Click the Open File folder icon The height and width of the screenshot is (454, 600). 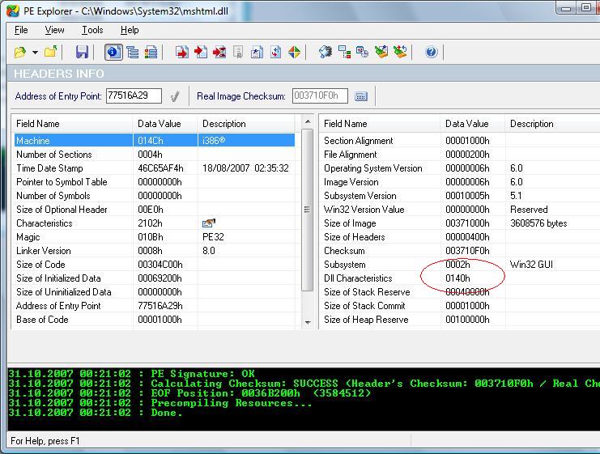click(20, 52)
